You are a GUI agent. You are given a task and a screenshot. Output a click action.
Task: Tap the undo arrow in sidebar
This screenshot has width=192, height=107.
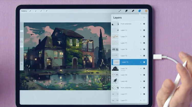(22, 64)
